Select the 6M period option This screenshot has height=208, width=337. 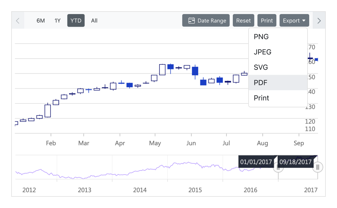[41, 21]
